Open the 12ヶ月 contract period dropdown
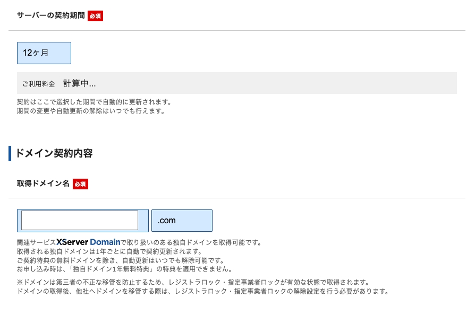The image size is (475, 324). 44,53
